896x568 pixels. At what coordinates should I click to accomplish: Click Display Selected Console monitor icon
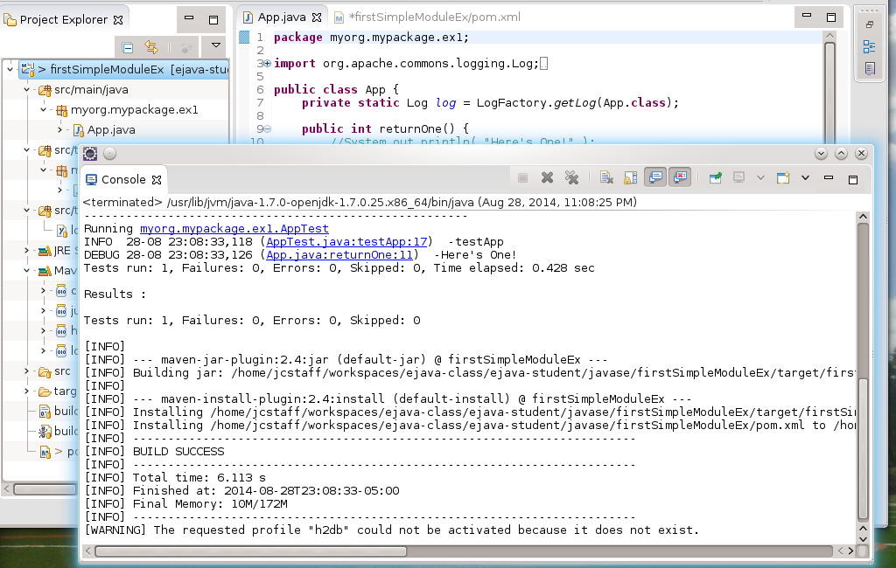click(738, 177)
